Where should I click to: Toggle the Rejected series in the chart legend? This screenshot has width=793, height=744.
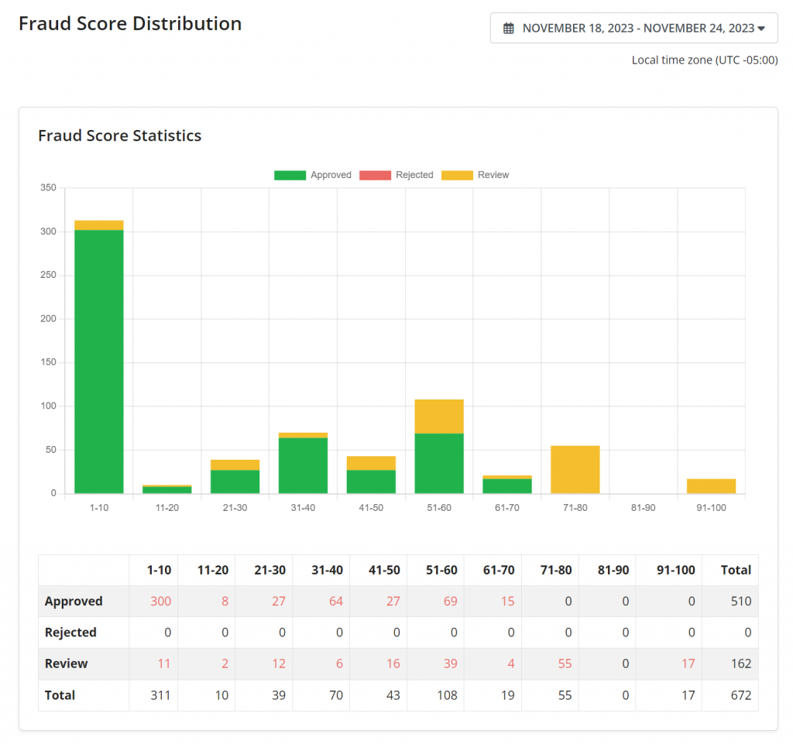click(414, 175)
